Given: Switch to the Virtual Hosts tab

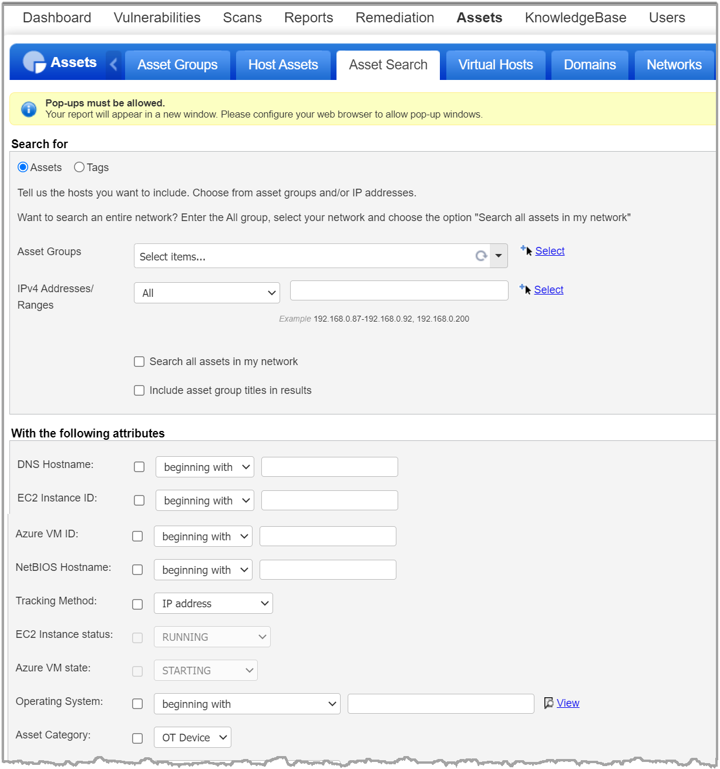Looking at the screenshot, I should 495,65.
